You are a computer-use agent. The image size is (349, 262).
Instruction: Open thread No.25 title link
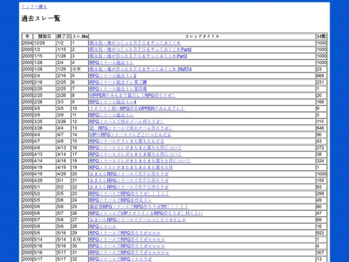pyautogui.click(x=139, y=207)
